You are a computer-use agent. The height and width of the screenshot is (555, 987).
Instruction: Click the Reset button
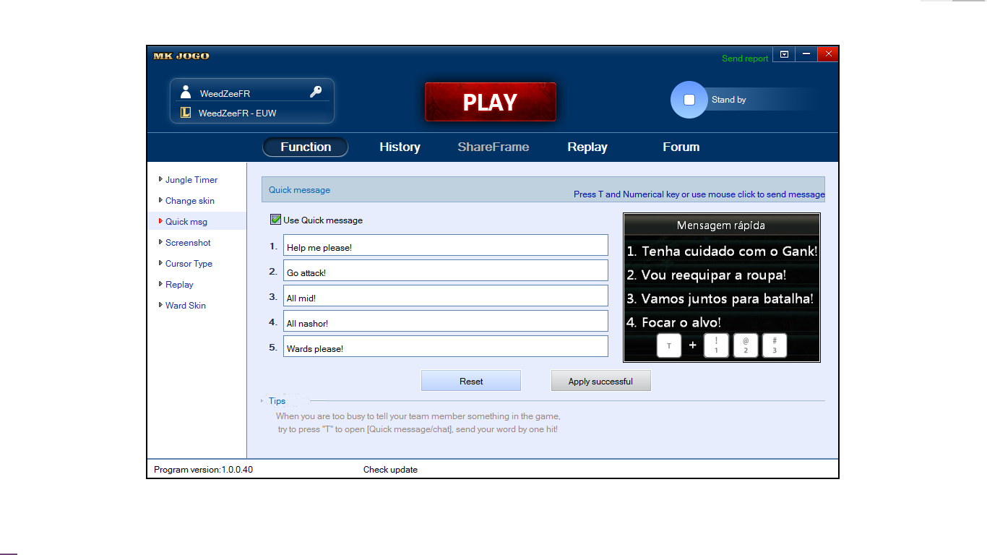(471, 381)
